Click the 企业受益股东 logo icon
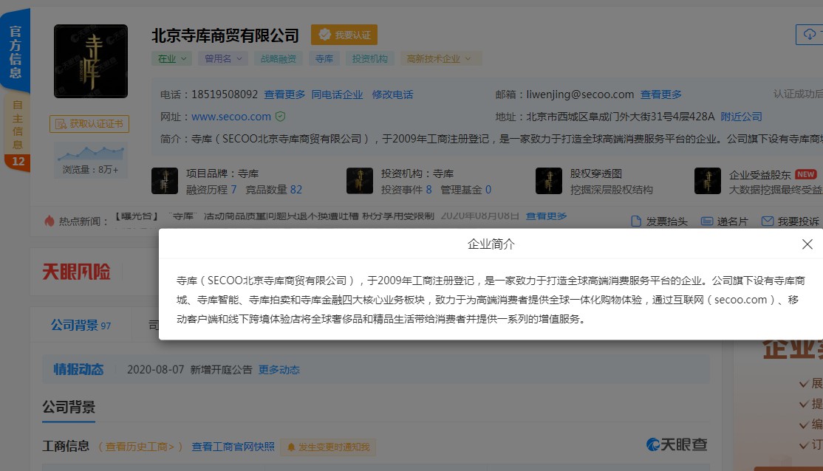 point(707,181)
